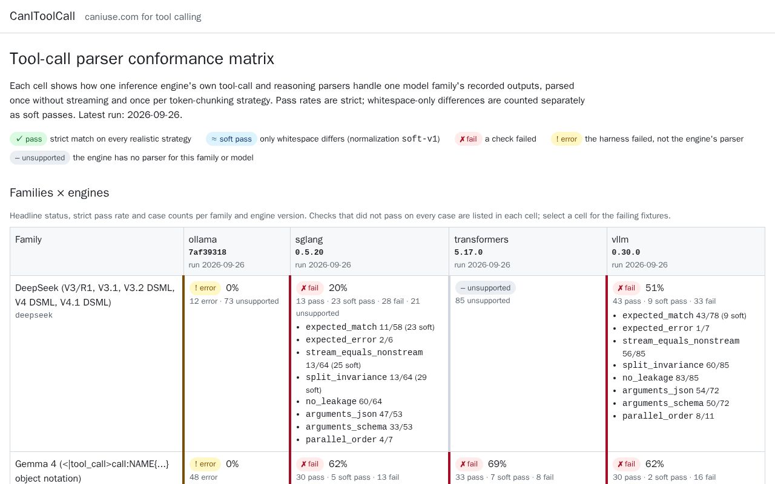Screen dimensions: 775x484
Task: Click the "soft-v1" normalization code text
Action: pyautogui.click(x=420, y=139)
